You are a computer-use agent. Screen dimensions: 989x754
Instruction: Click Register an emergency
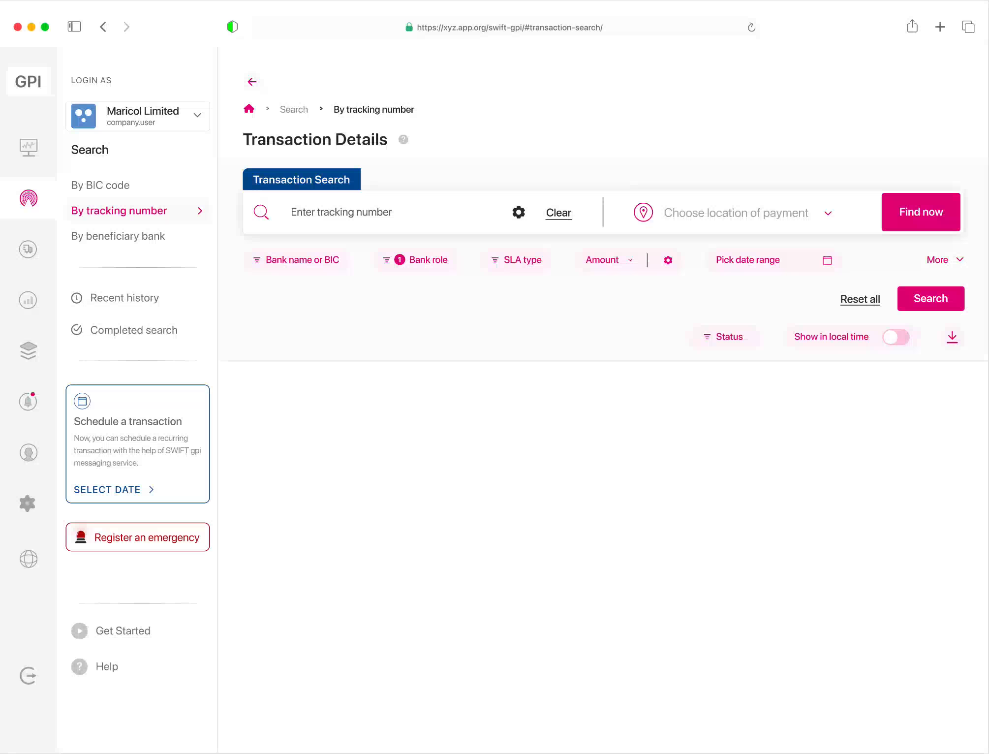[137, 537]
